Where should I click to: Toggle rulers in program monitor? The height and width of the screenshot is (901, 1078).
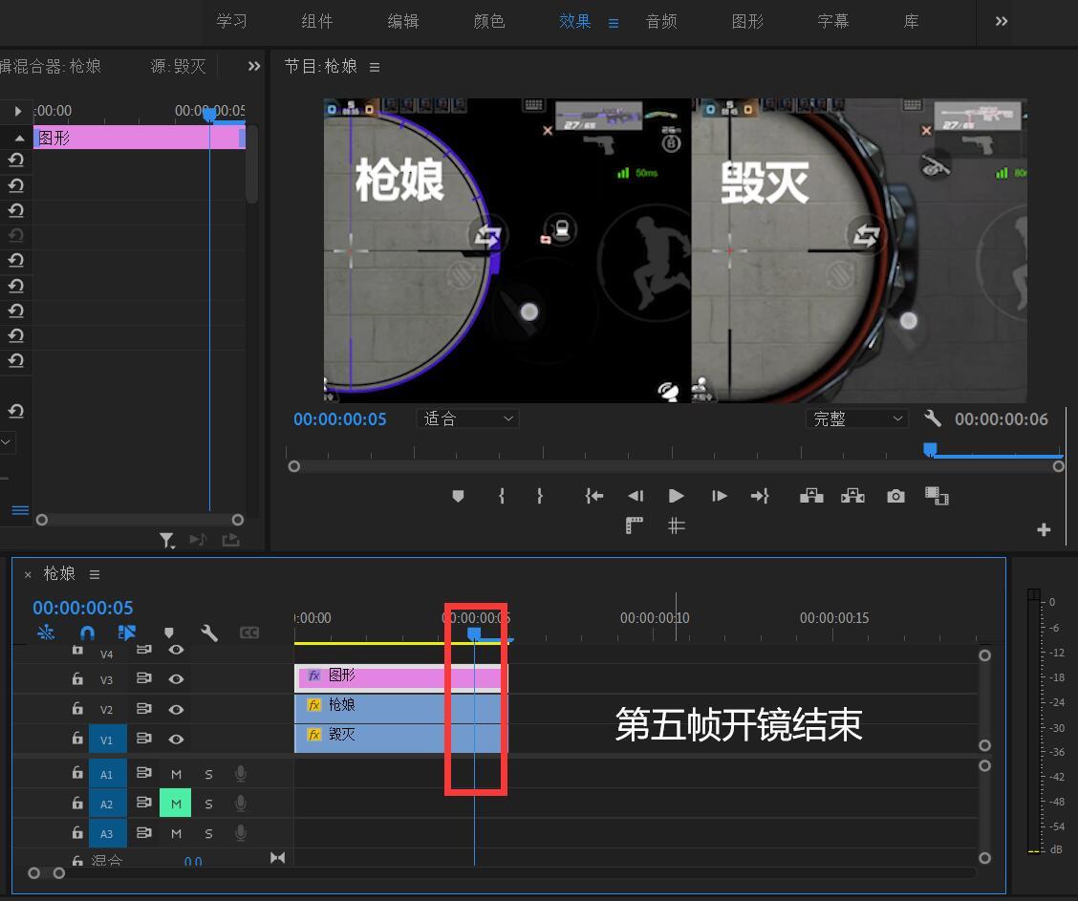[634, 526]
